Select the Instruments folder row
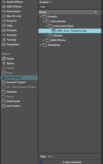This screenshot has height=164, width=103. 70,21
